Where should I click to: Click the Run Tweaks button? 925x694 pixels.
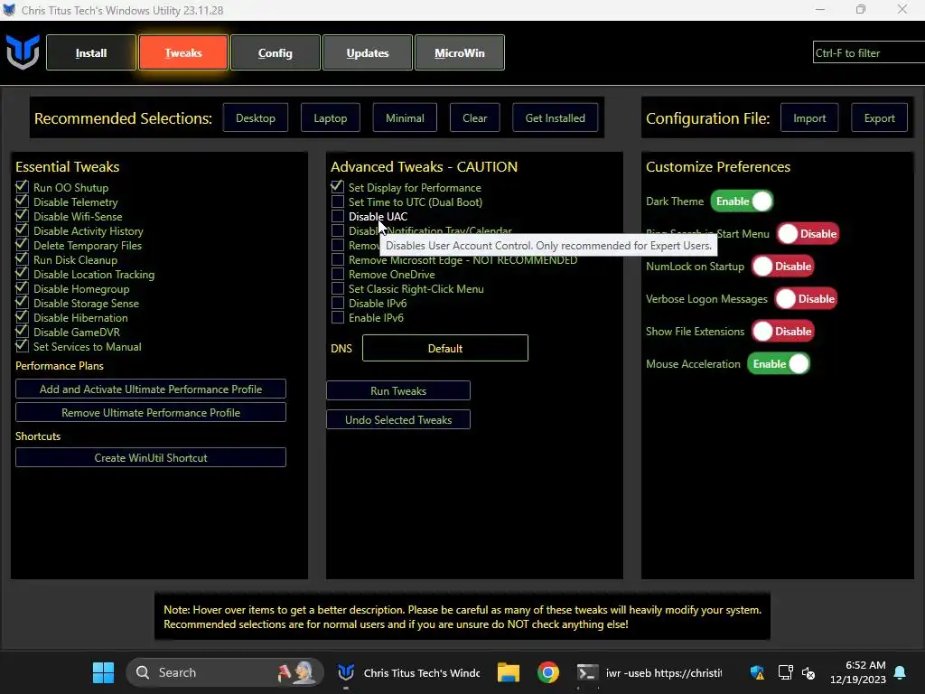[398, 390]
